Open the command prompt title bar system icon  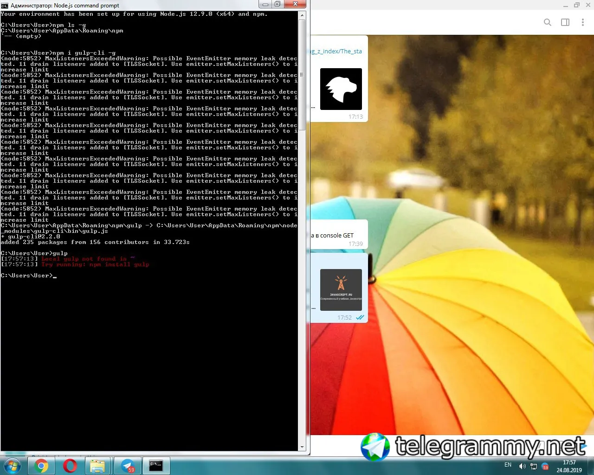click(x=5, y=5)
